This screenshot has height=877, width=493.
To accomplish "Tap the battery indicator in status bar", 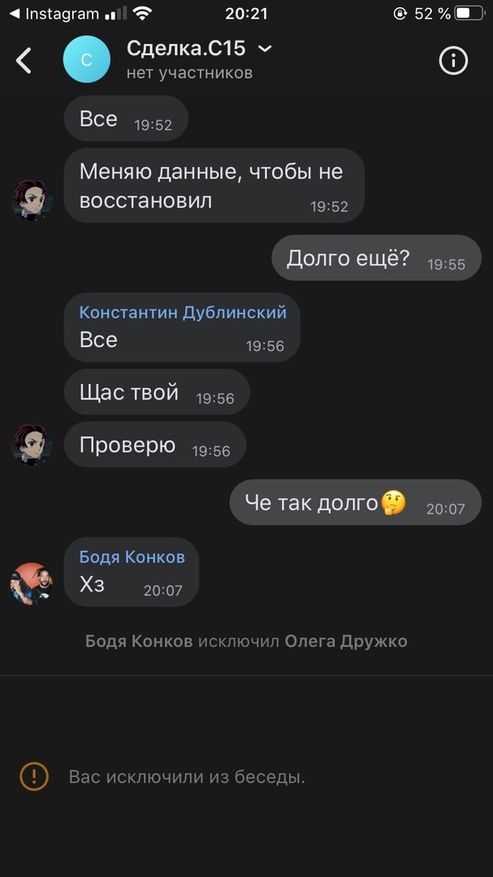I will [x=469, y=14].
